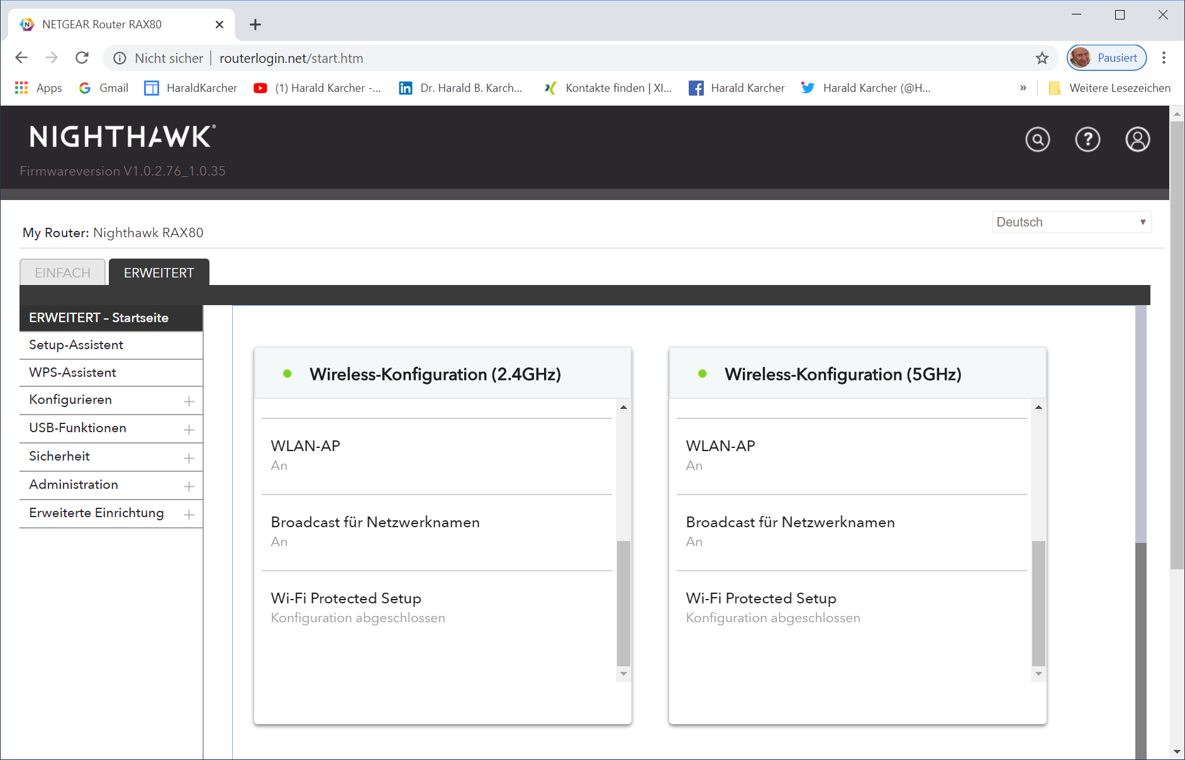Click the Pausiert profile button

[1106, 58]
